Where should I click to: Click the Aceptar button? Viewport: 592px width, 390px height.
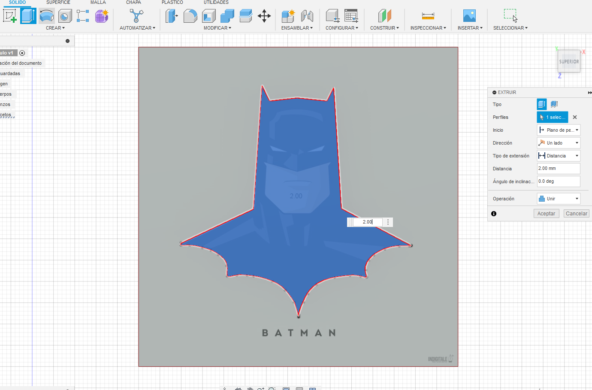(547, 214)
